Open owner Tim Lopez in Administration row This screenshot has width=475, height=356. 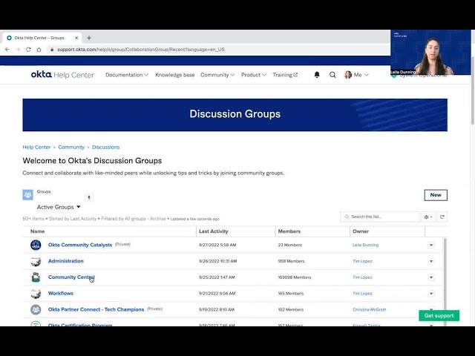coord(362,261)
